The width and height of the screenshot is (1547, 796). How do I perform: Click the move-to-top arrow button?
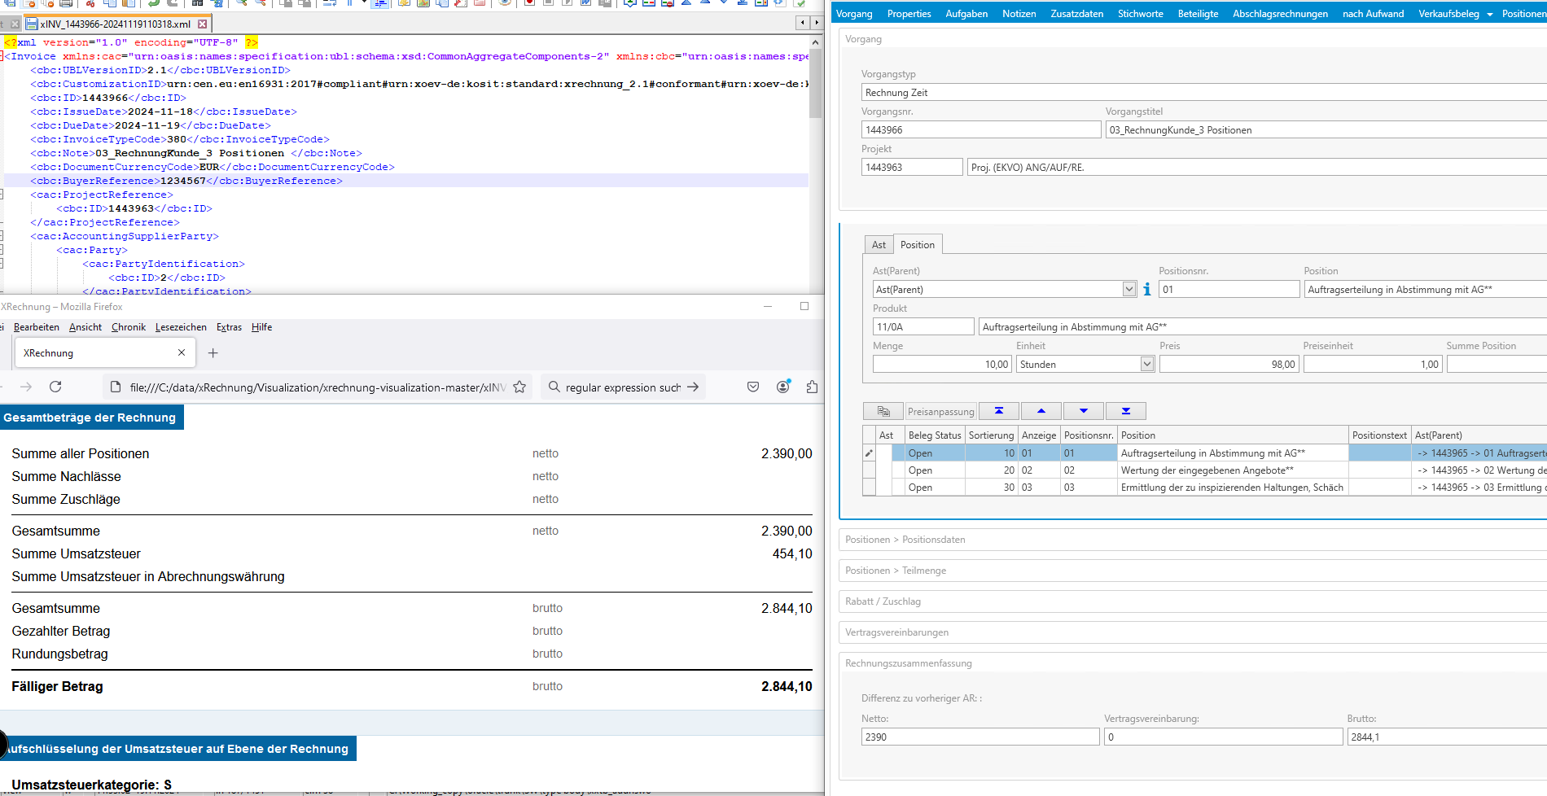[x=998, y=411]
